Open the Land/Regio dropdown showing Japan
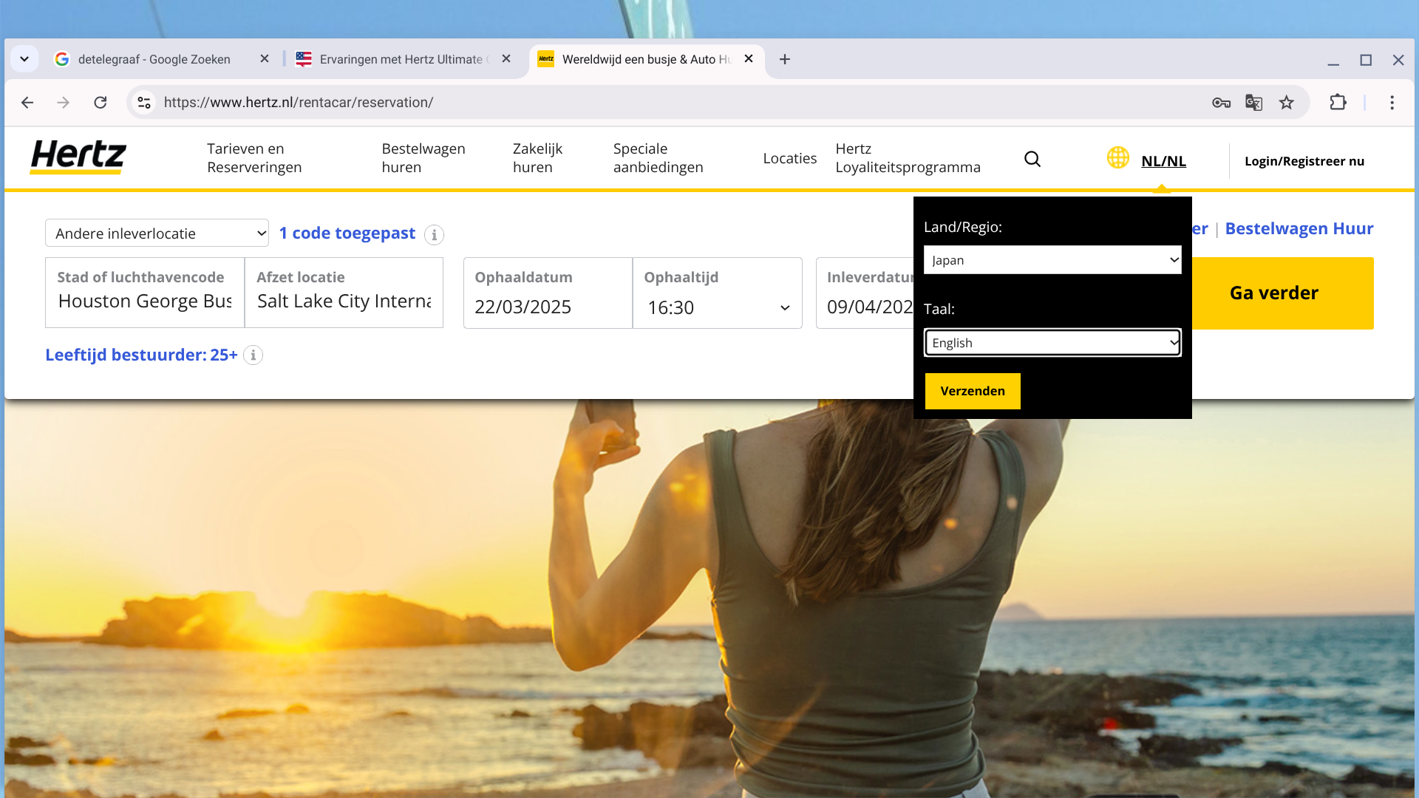Screen dimensions: 1419x798 (x=1052, y=260)
